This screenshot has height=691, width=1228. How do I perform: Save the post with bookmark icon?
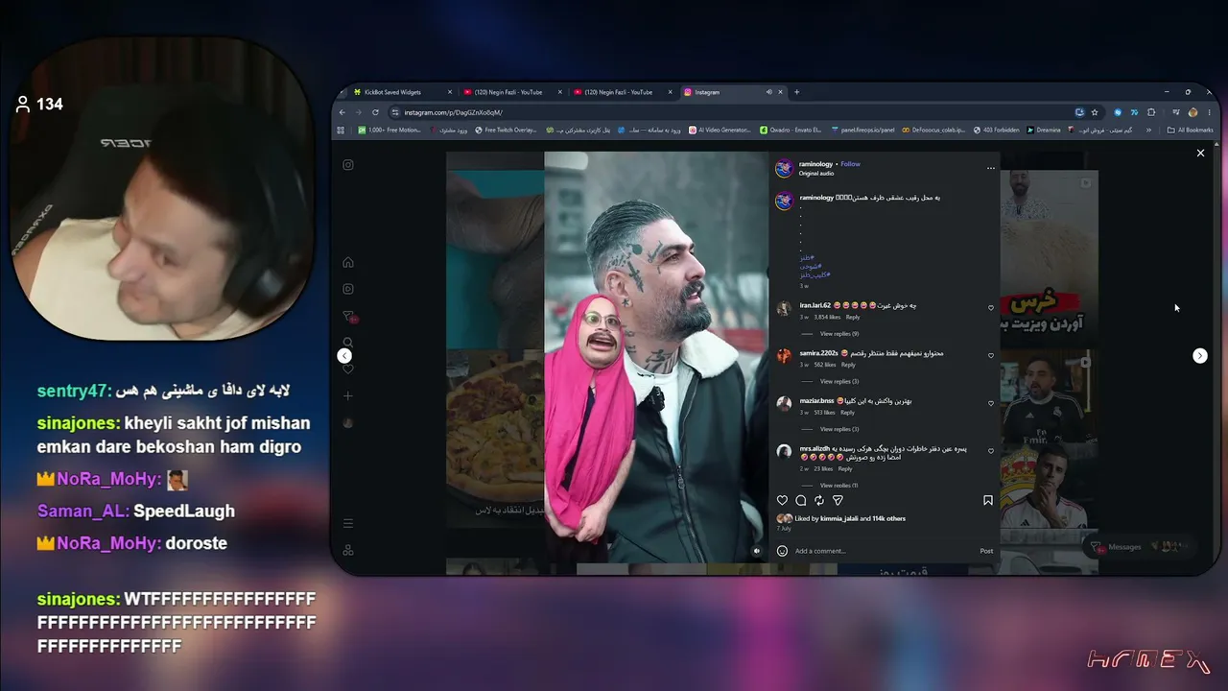click(x=988, y=500)
